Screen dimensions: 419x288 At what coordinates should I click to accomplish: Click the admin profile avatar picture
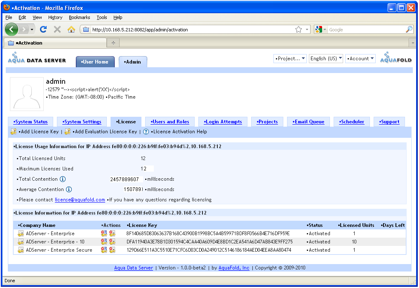[x=27, y=94]
